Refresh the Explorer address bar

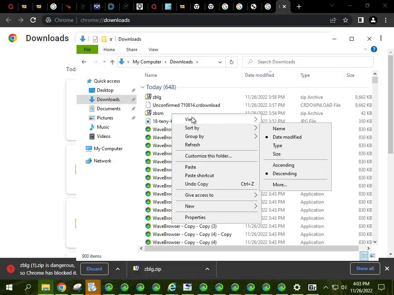[x=231, y=62]
